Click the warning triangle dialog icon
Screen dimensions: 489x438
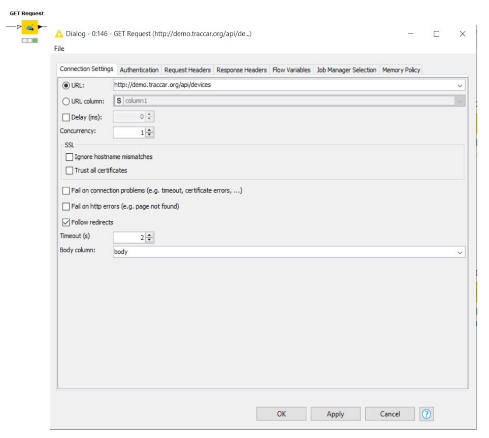(x=59, y=34)
